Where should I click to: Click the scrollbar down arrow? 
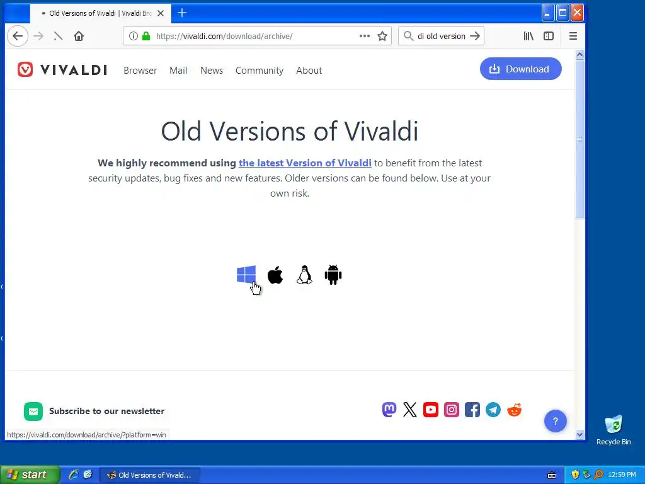click(579, 434)
